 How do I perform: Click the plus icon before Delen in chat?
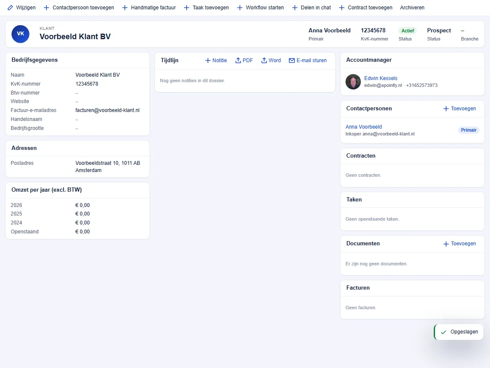coord(295,8)
